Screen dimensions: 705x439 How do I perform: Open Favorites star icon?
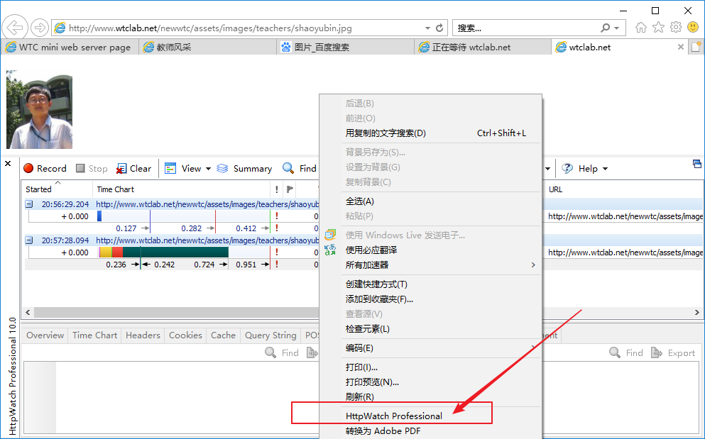coord(658,28)
